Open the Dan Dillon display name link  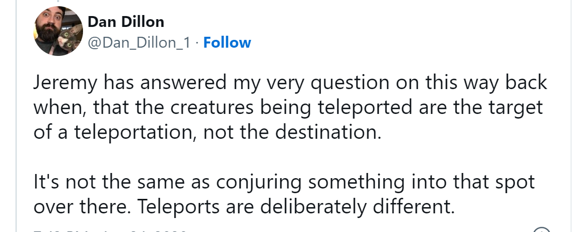coord(126,22)
